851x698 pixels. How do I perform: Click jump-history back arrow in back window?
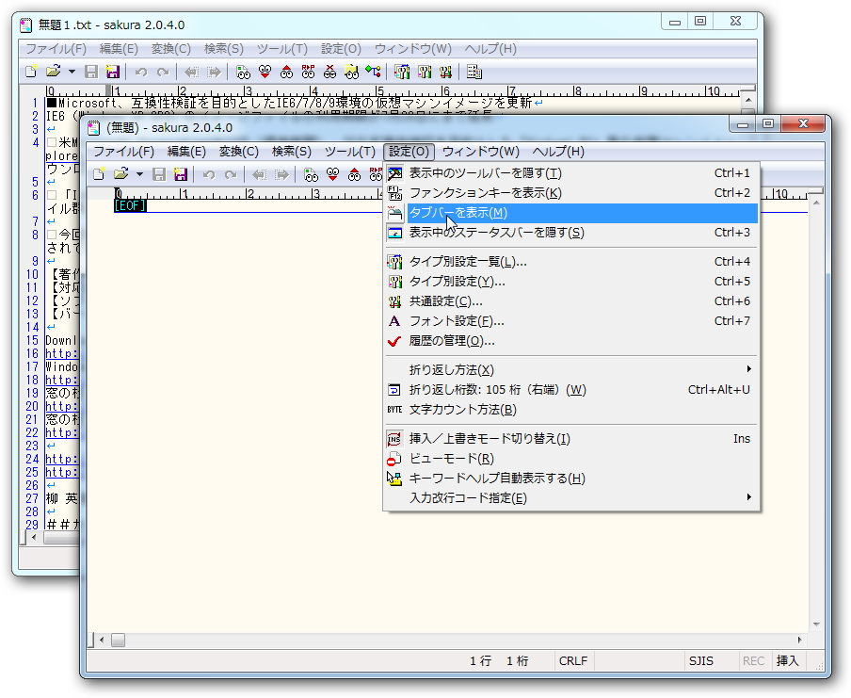(191, 72)
